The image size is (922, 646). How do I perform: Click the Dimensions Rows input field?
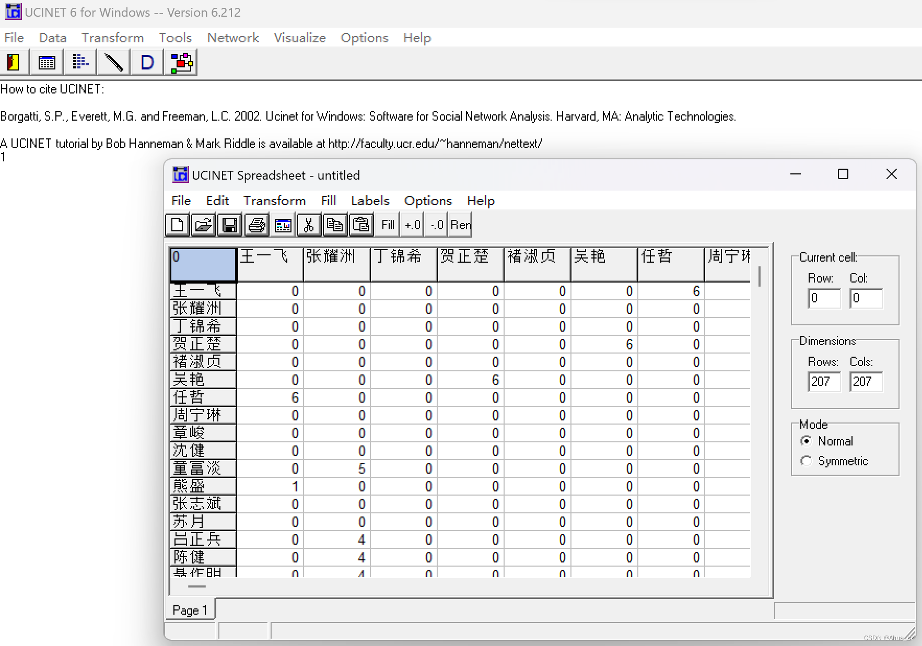824,382
